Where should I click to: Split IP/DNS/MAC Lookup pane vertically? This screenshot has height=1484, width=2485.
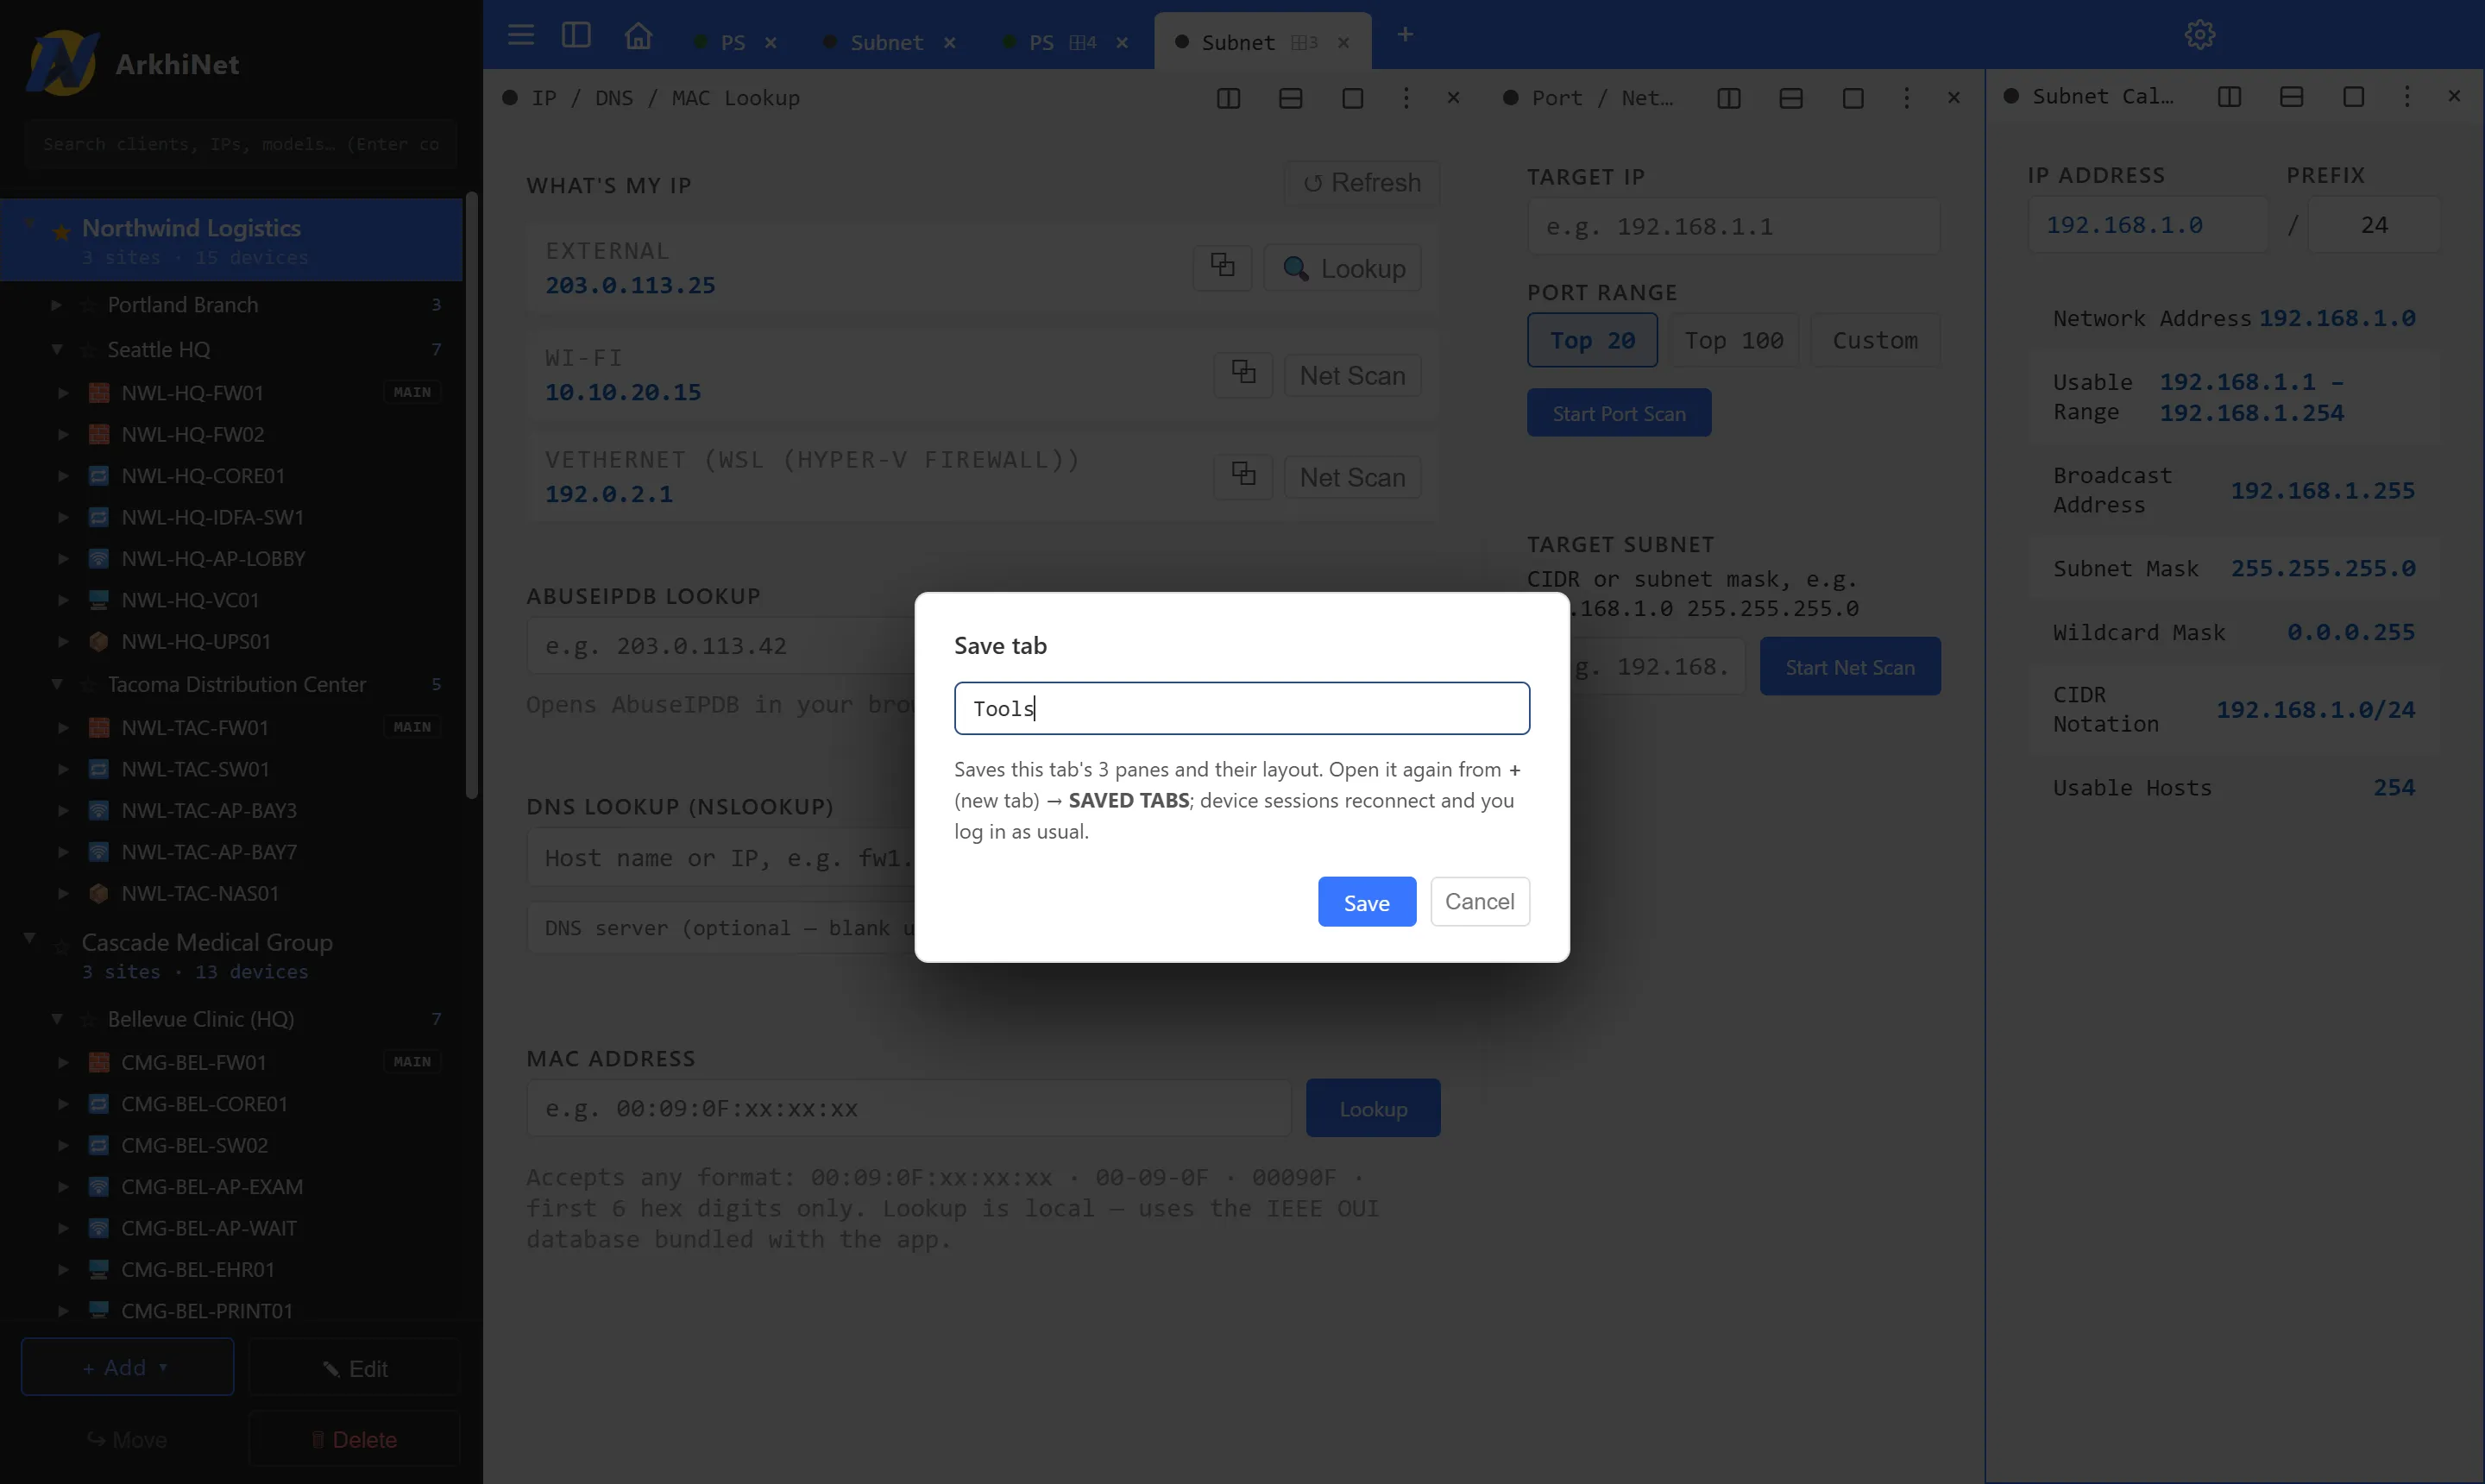pos(1228,98)
